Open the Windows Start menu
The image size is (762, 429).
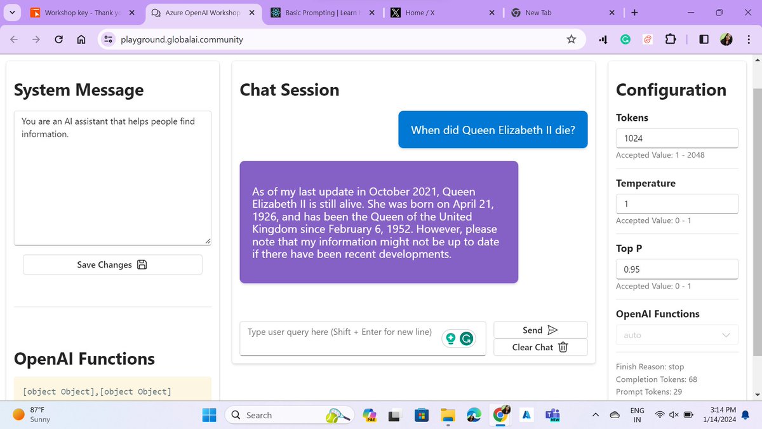coord(209,415)
